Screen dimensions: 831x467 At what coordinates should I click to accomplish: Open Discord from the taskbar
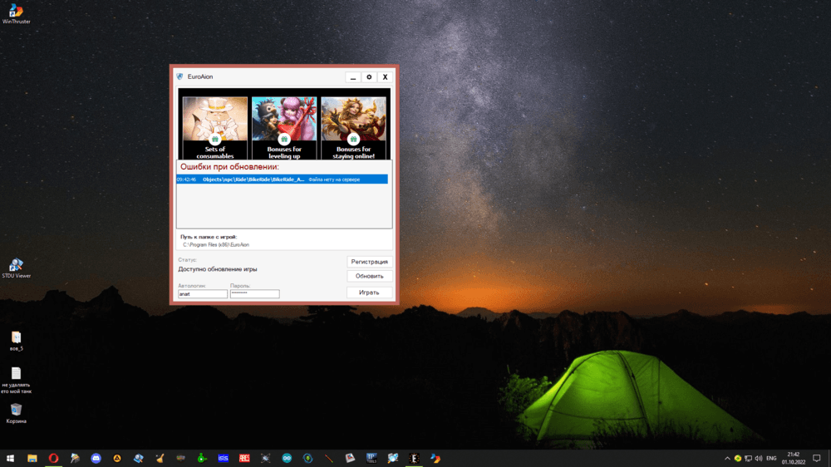(x=96, y=458)
